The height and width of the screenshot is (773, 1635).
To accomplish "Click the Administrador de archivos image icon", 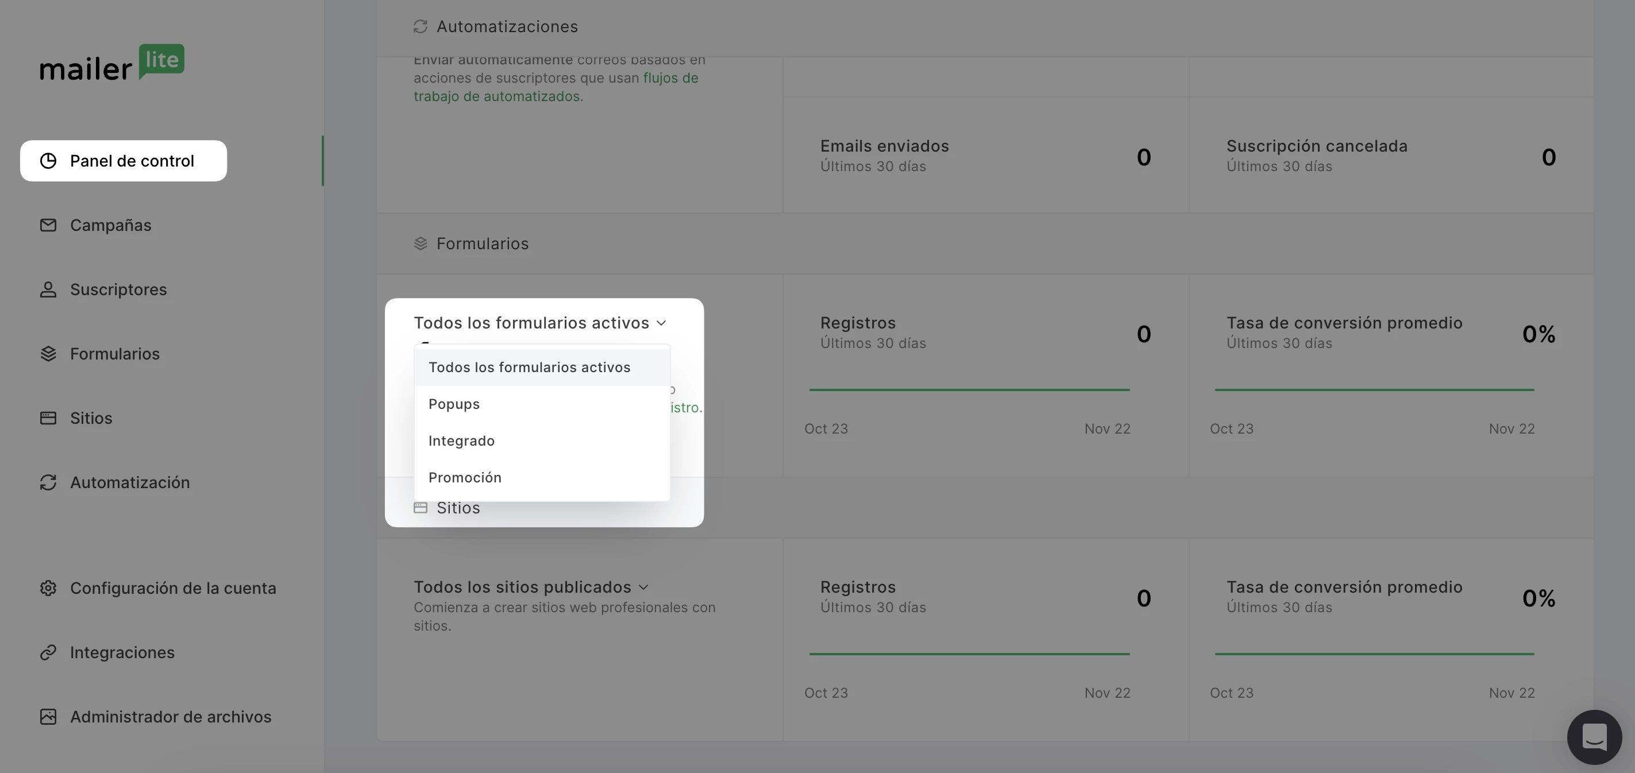I will tap(48, 717).
